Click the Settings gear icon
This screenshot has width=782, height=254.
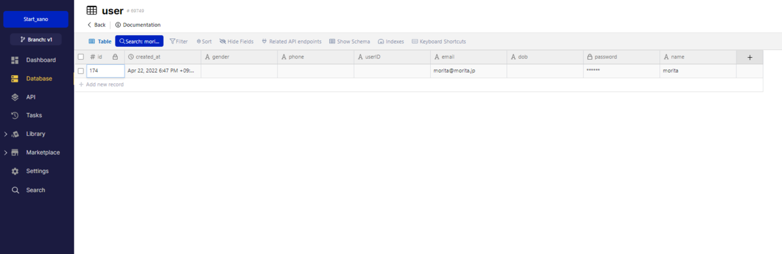point(15,171)
